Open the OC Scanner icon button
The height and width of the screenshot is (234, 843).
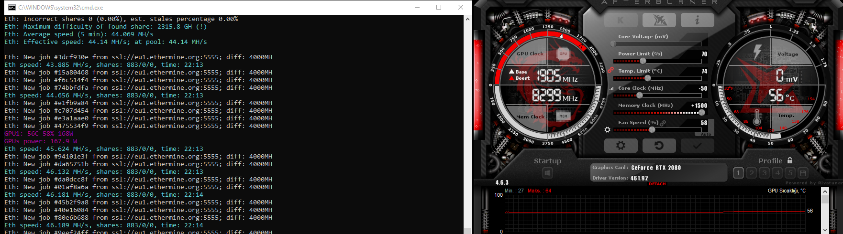tap(659, 20)
